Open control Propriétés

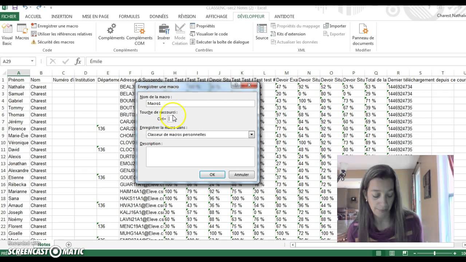tap(202, 26)
